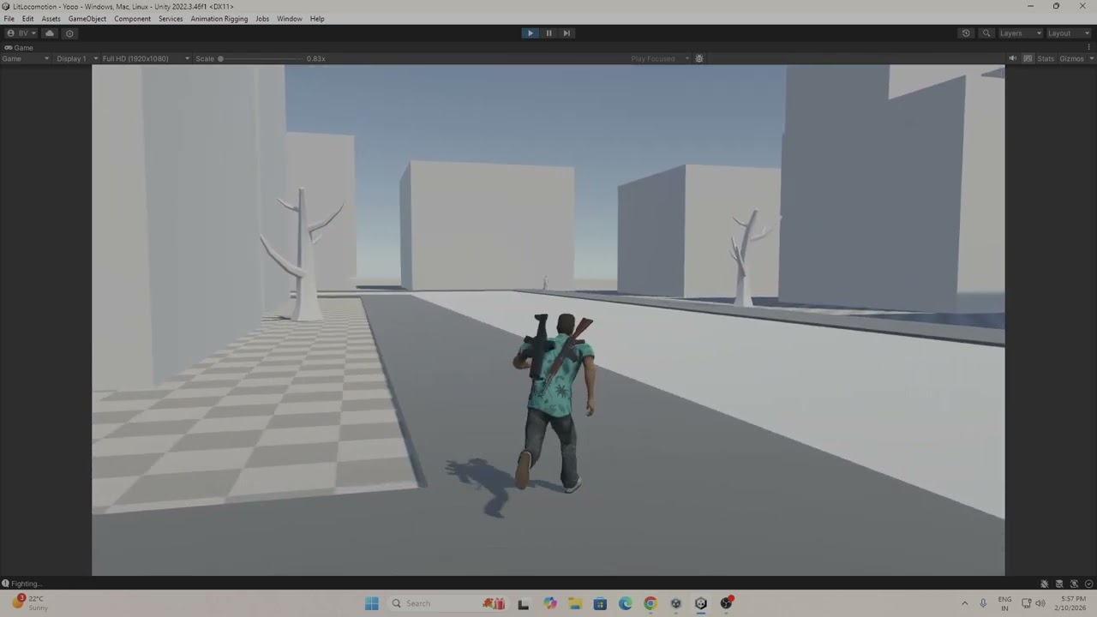Open the Services menu
1097x617 pixels.
(171, 19)
